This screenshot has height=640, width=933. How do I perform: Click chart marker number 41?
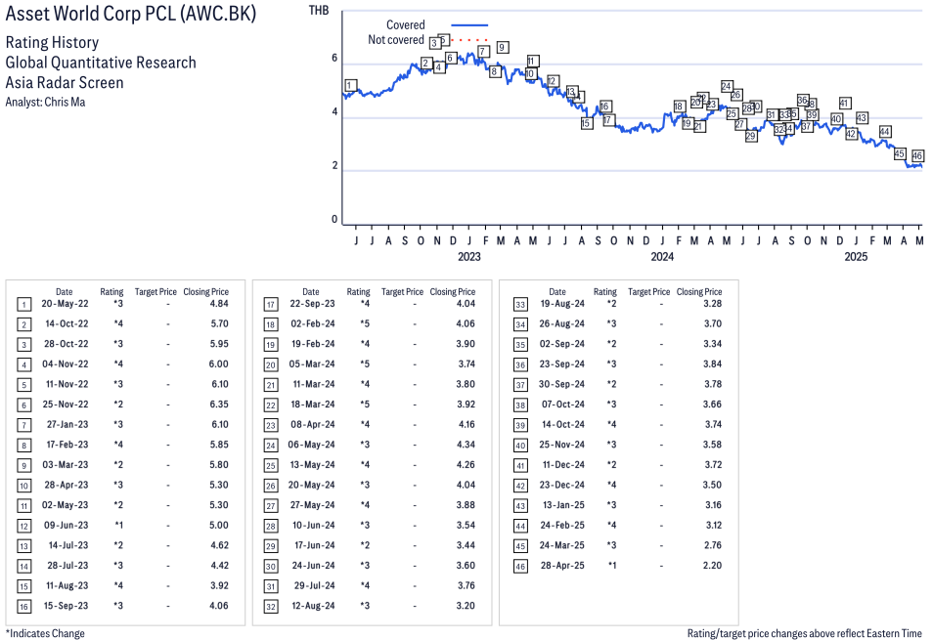[x=844, y=104]
